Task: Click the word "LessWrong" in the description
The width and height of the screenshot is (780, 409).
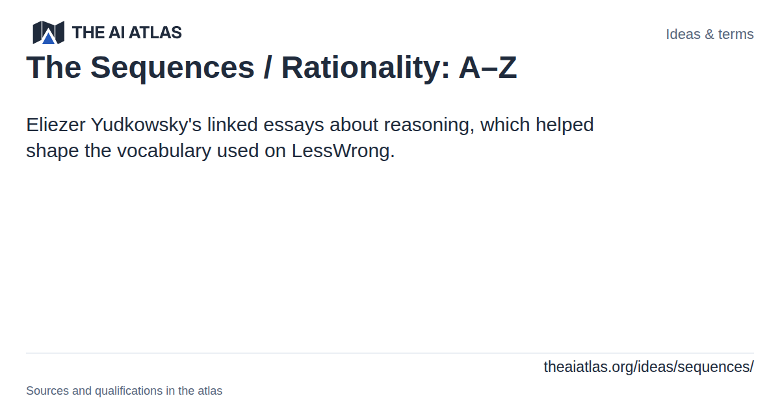Action: coord(341,151)
